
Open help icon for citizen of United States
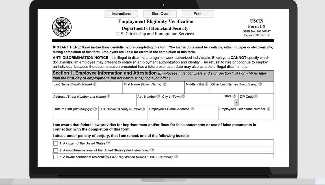pyautogui.click(x=108, y=143)
